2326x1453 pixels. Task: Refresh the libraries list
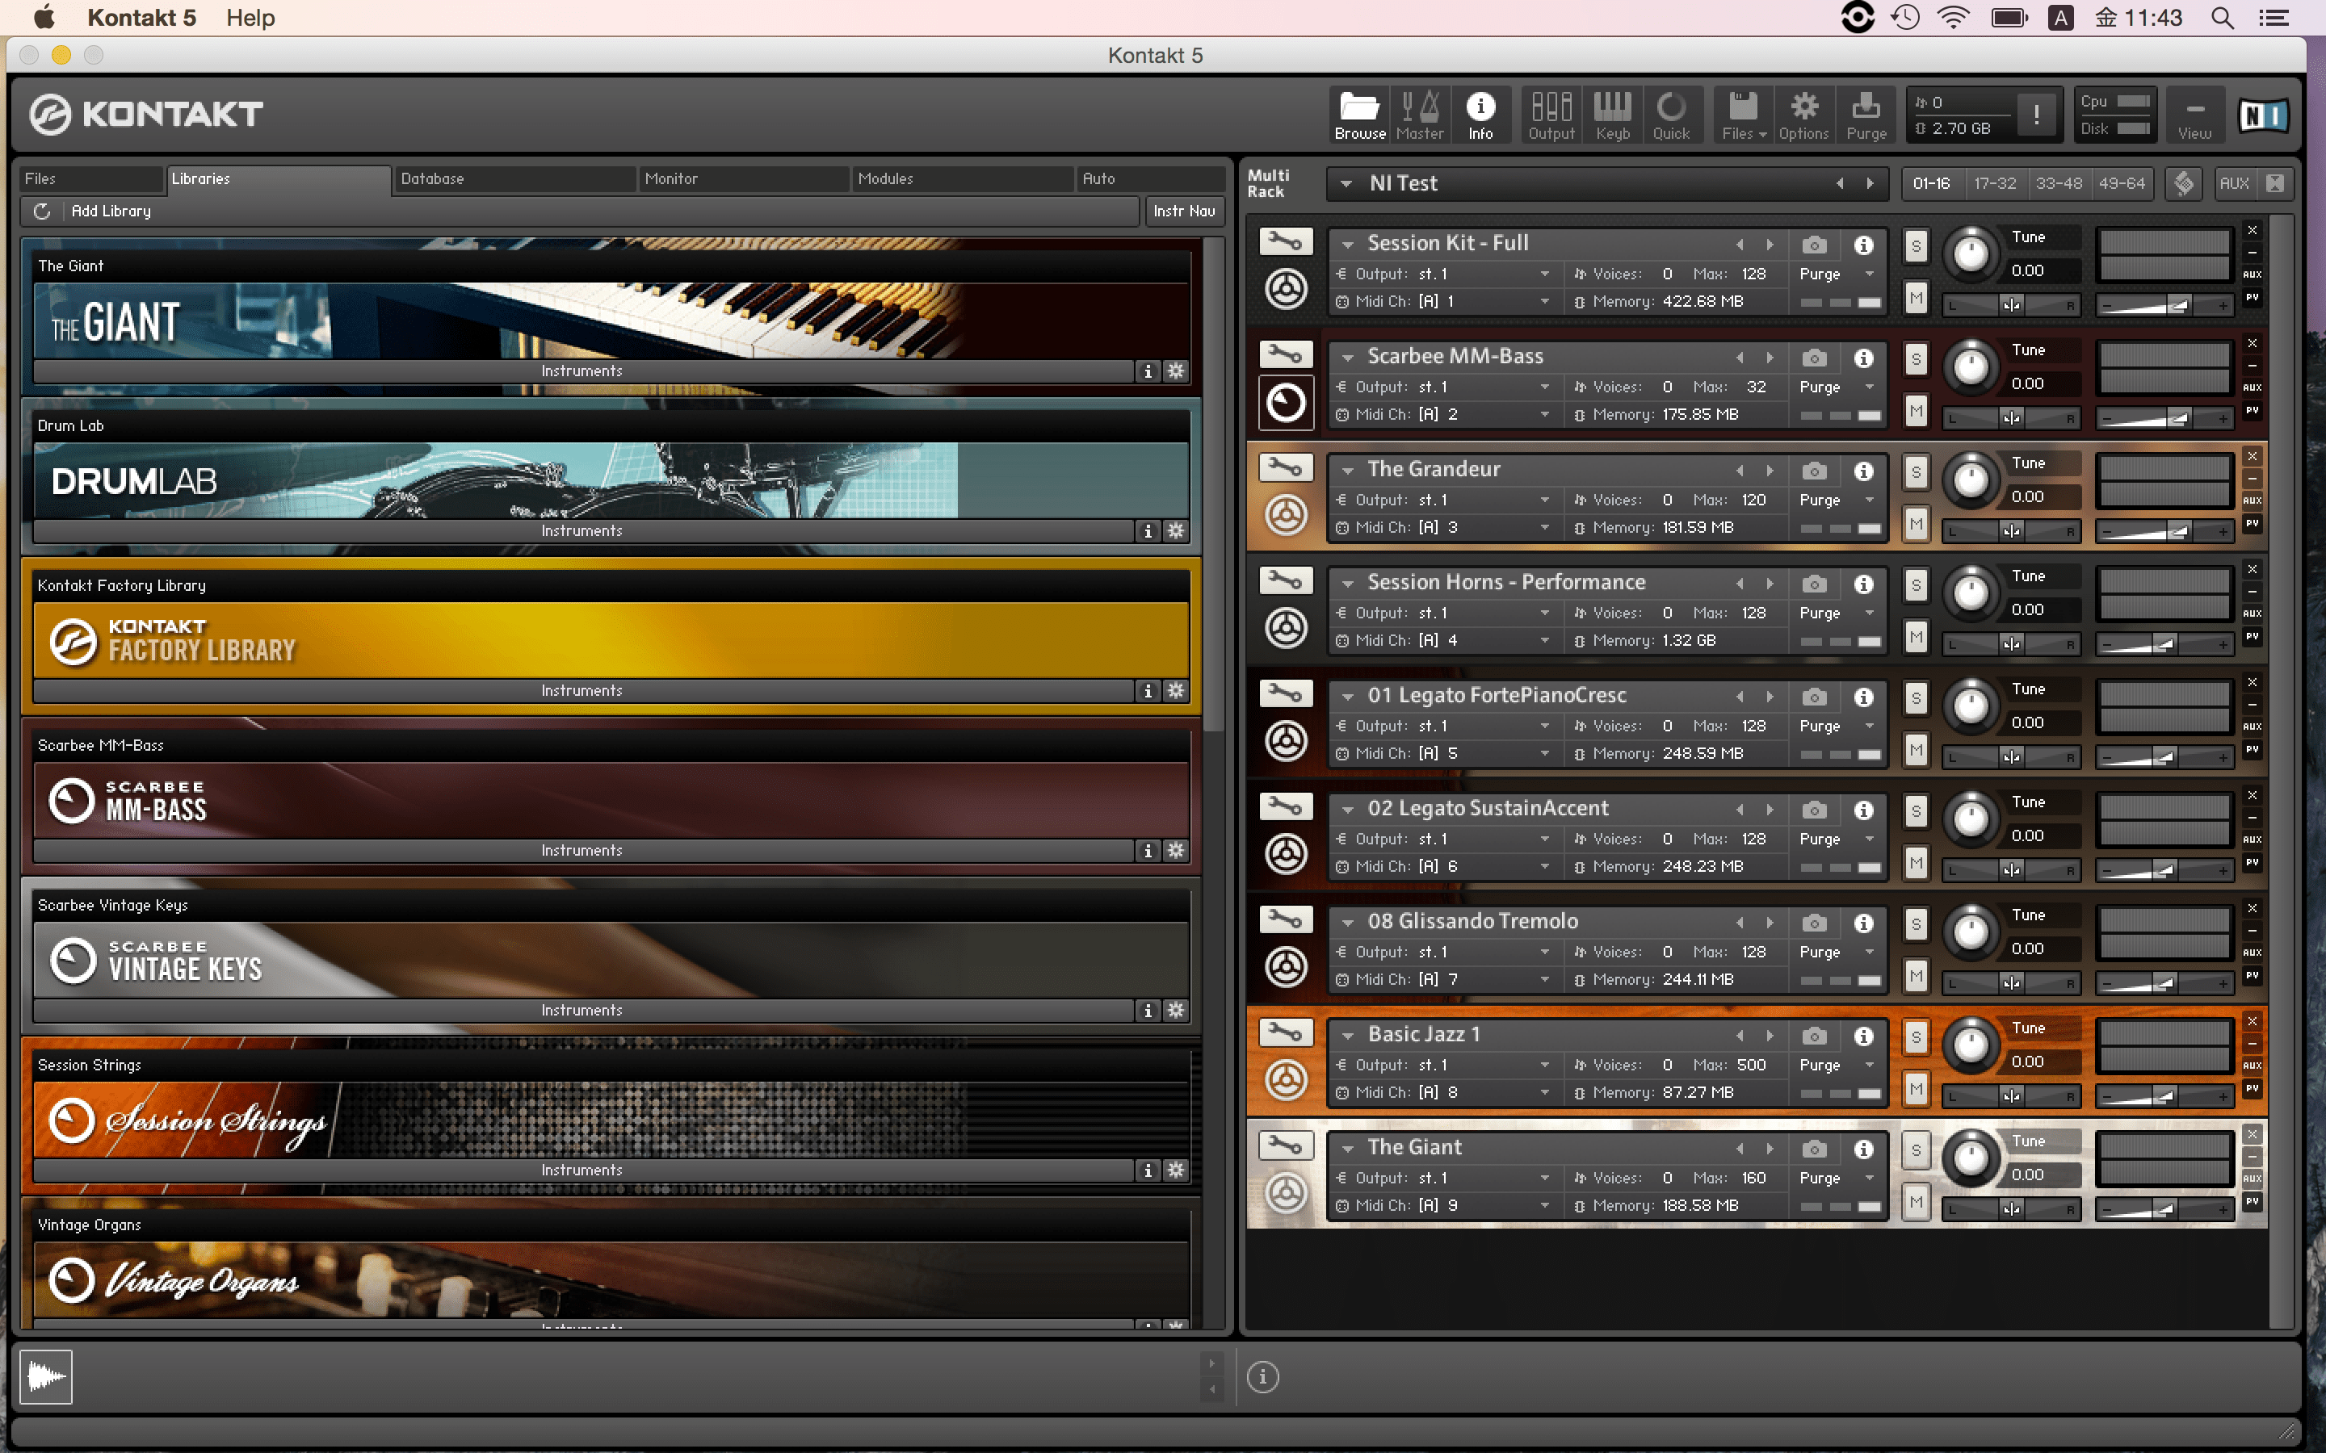(41, 211)
